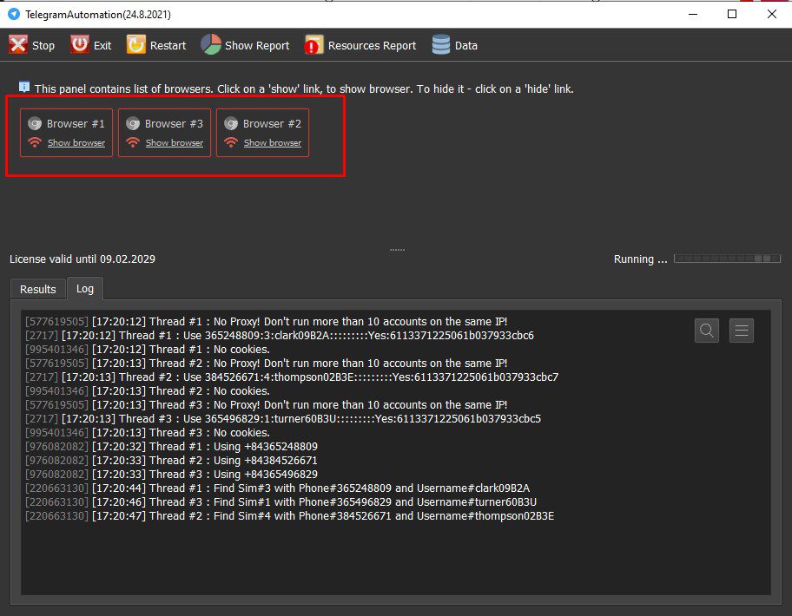Click the Show Report label

coord(257,46)
